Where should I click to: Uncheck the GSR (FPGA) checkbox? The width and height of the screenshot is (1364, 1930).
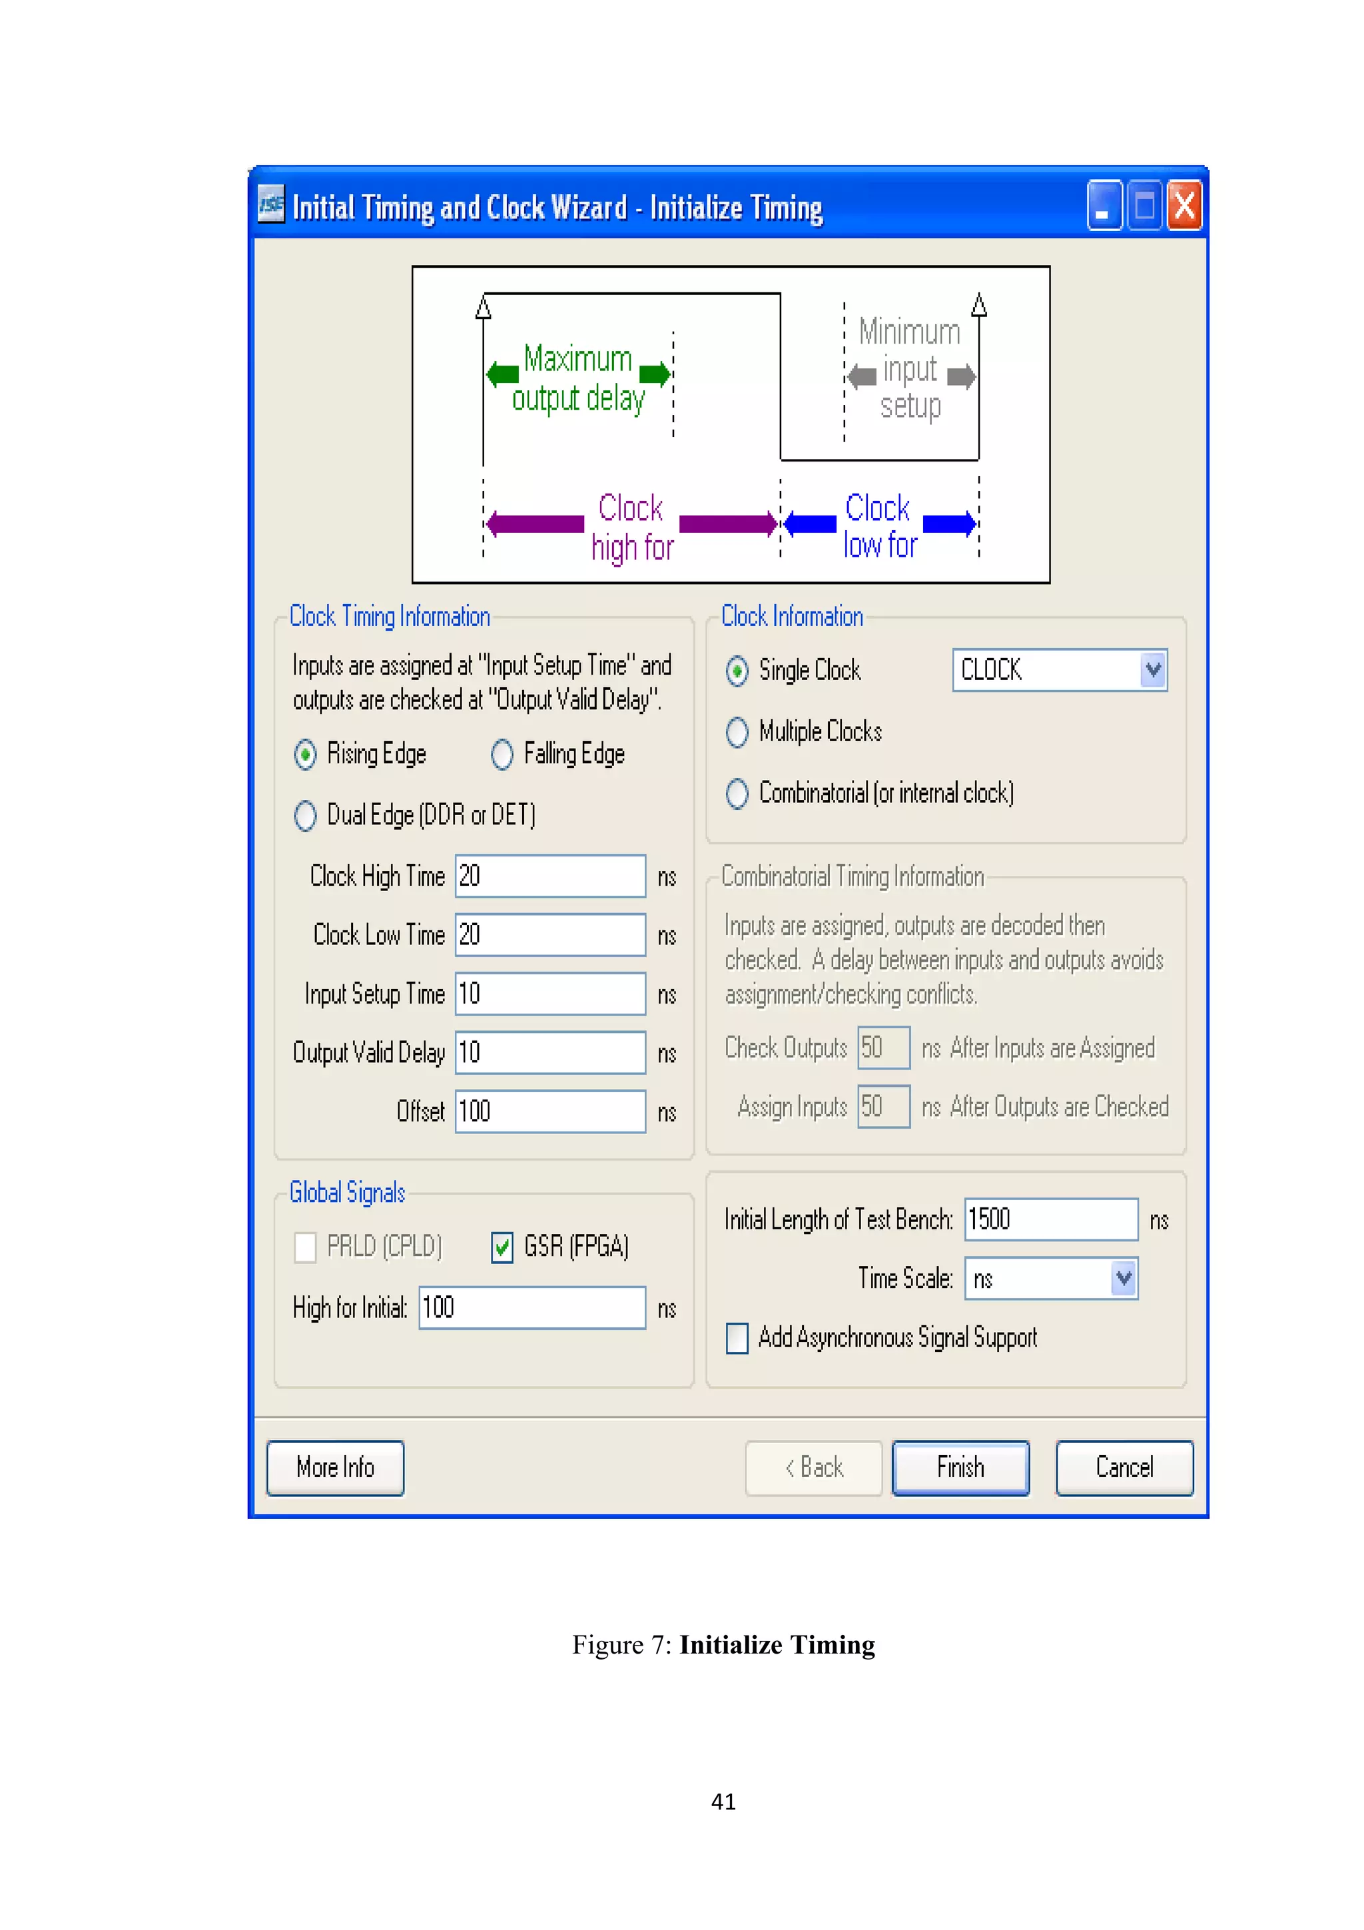(x=502, y=1247)
